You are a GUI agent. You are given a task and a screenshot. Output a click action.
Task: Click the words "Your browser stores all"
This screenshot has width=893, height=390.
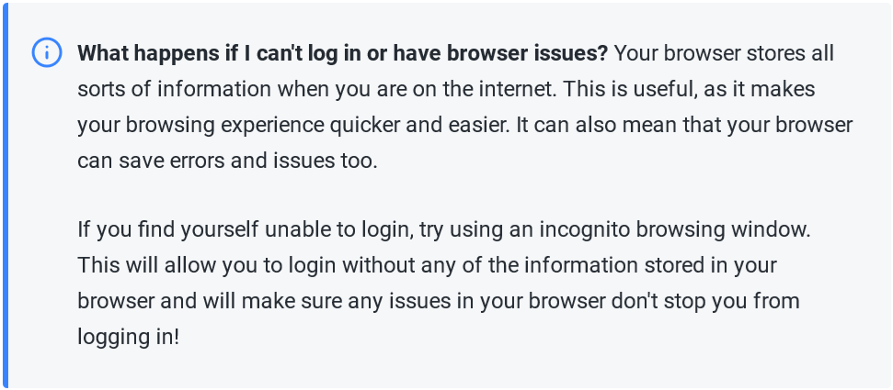click(724, 53)
